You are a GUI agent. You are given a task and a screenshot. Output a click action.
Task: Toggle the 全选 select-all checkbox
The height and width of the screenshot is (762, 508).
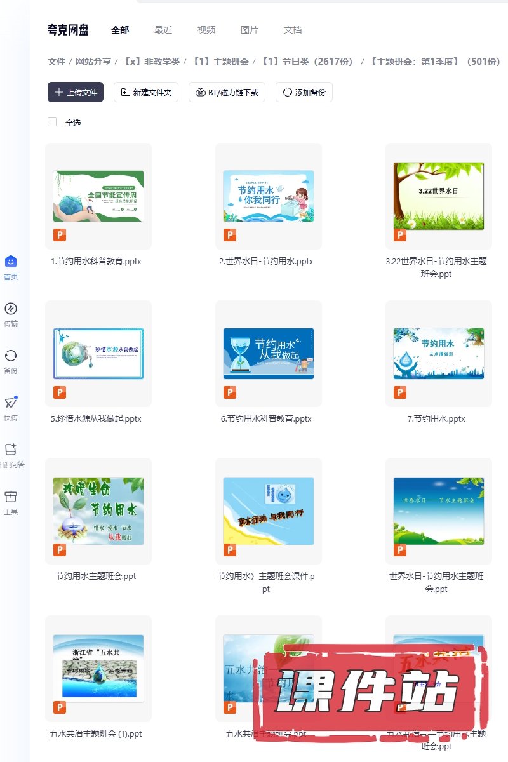[52, 123]
